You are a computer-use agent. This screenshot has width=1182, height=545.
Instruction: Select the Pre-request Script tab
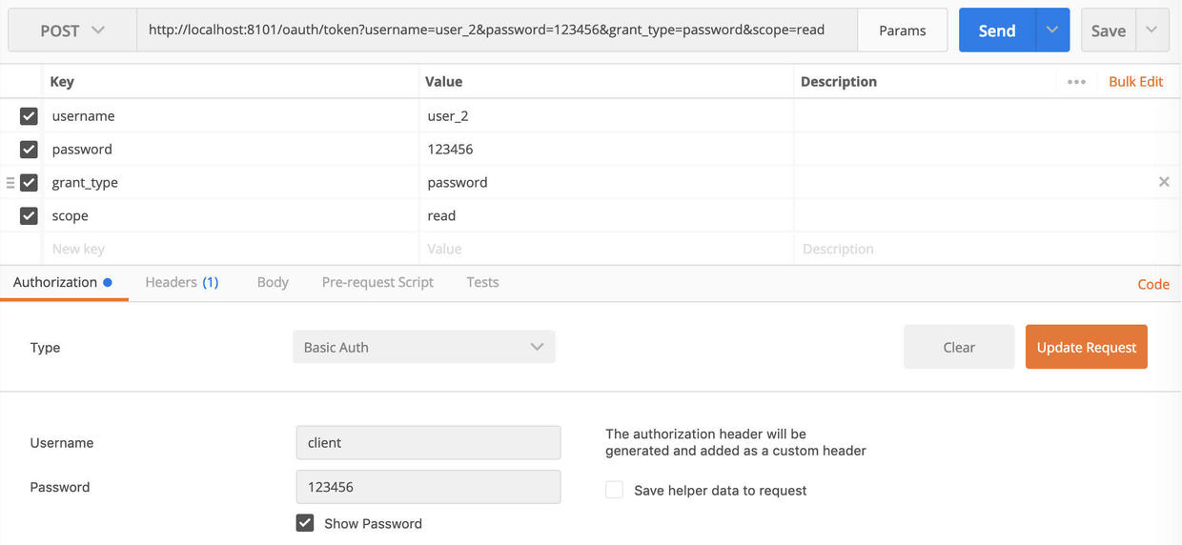(377, 282)
